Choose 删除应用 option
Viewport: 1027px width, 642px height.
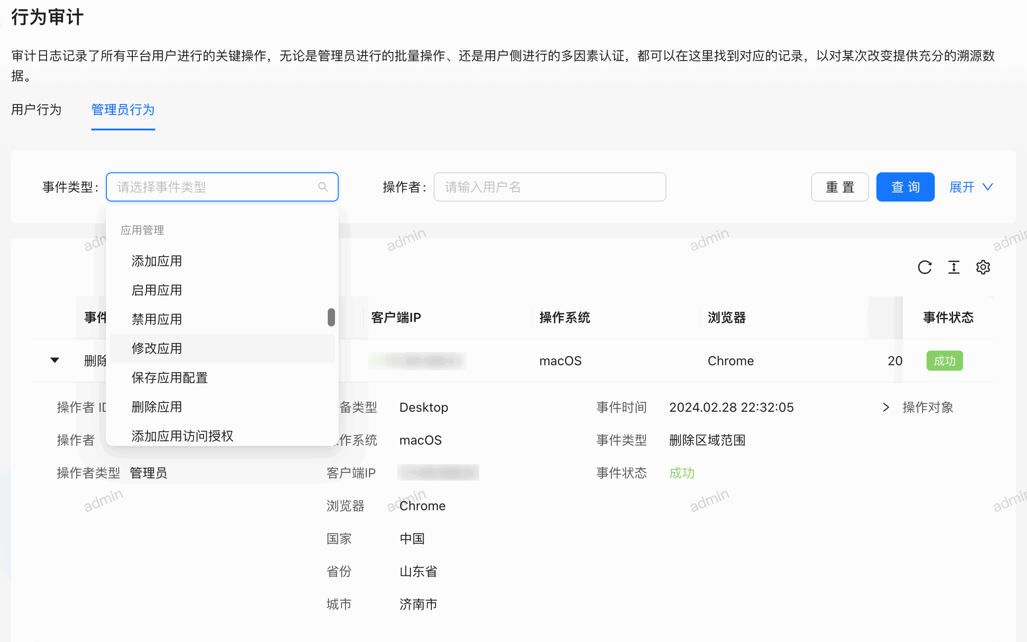[222, 407]
